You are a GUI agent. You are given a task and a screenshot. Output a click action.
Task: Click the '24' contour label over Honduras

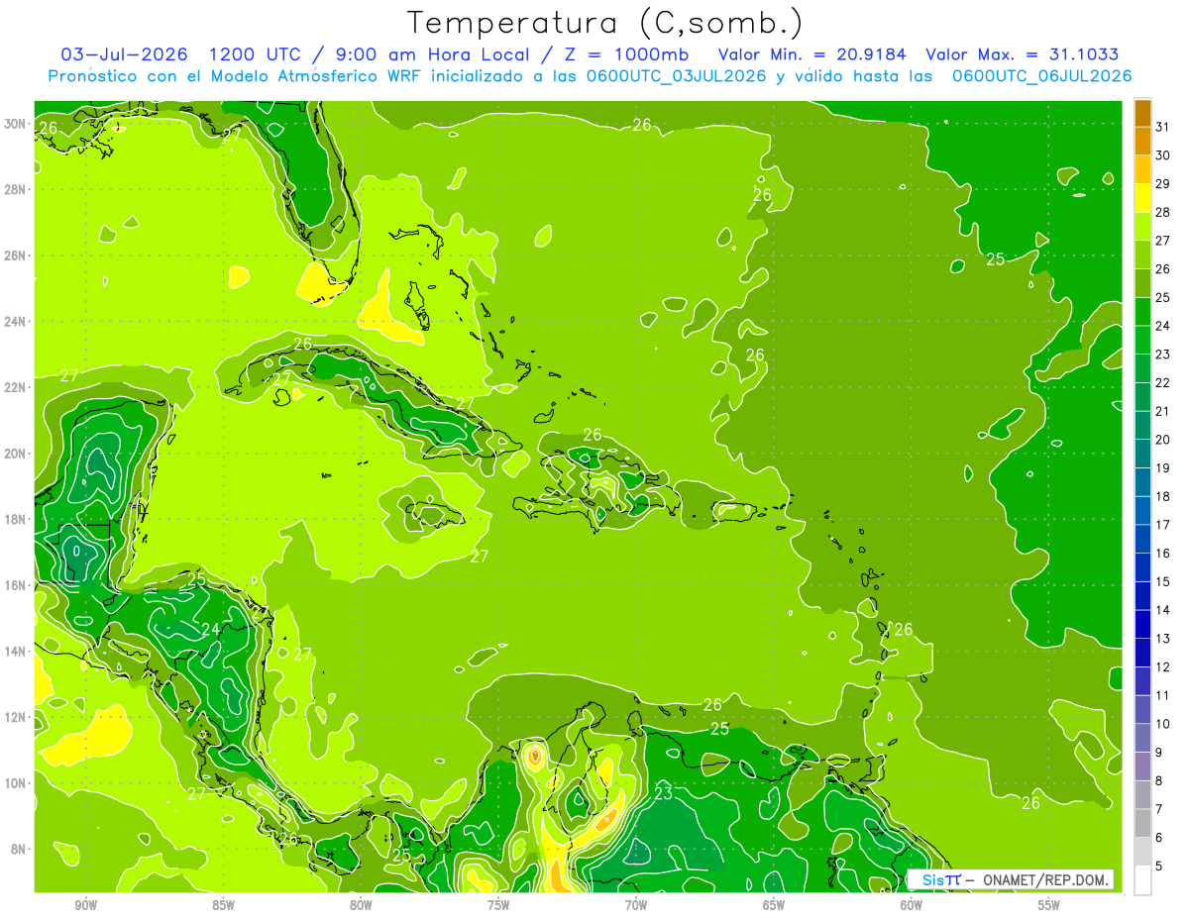pos(210,629)
